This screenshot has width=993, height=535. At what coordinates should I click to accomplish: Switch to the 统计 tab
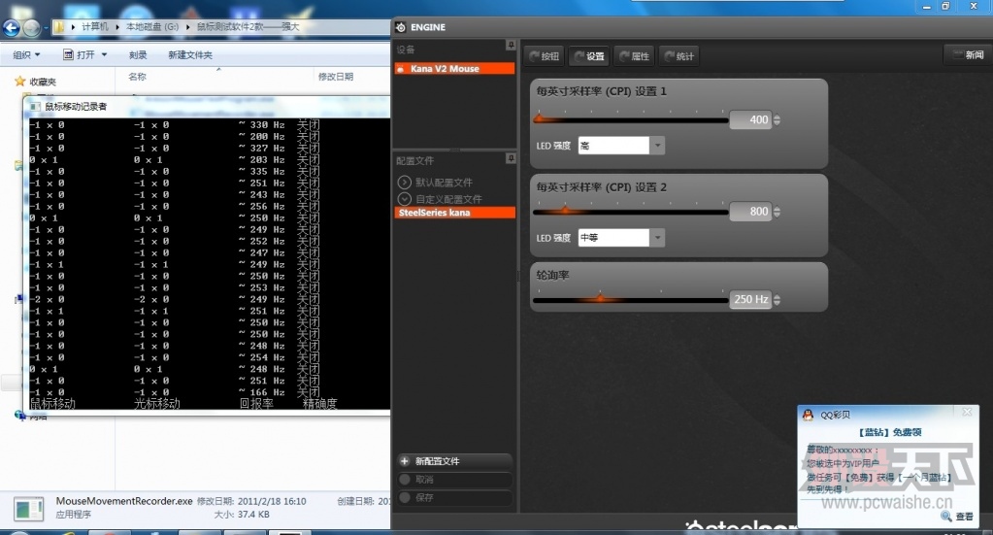point(679,56)
